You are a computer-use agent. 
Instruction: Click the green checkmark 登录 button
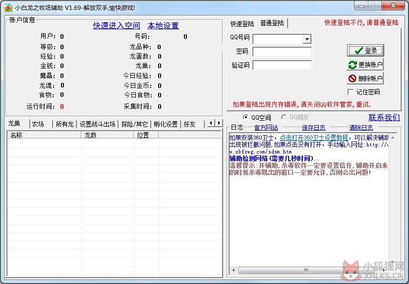tap(365, 51)
